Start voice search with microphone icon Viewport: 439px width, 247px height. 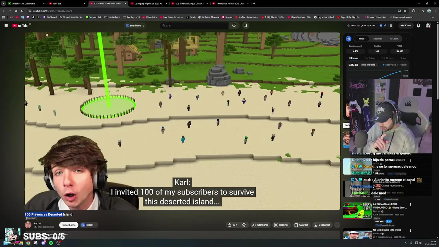point(246,25)
